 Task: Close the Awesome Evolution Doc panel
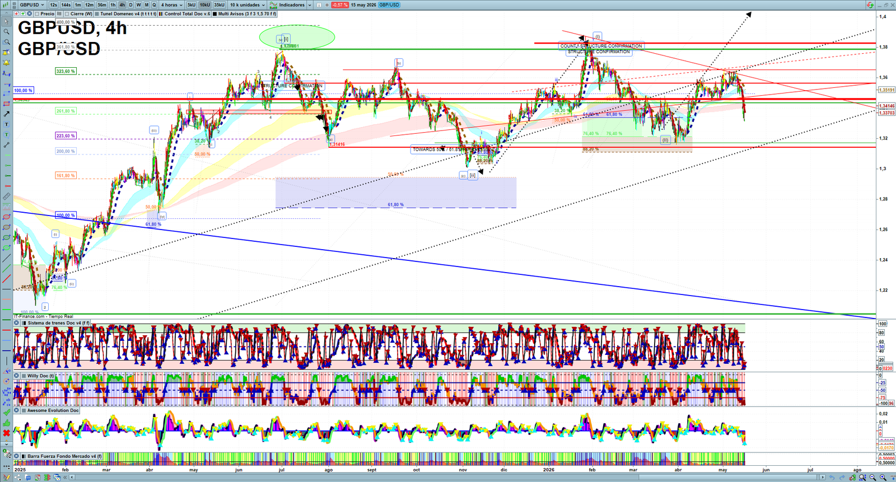[x=17, y=410]
